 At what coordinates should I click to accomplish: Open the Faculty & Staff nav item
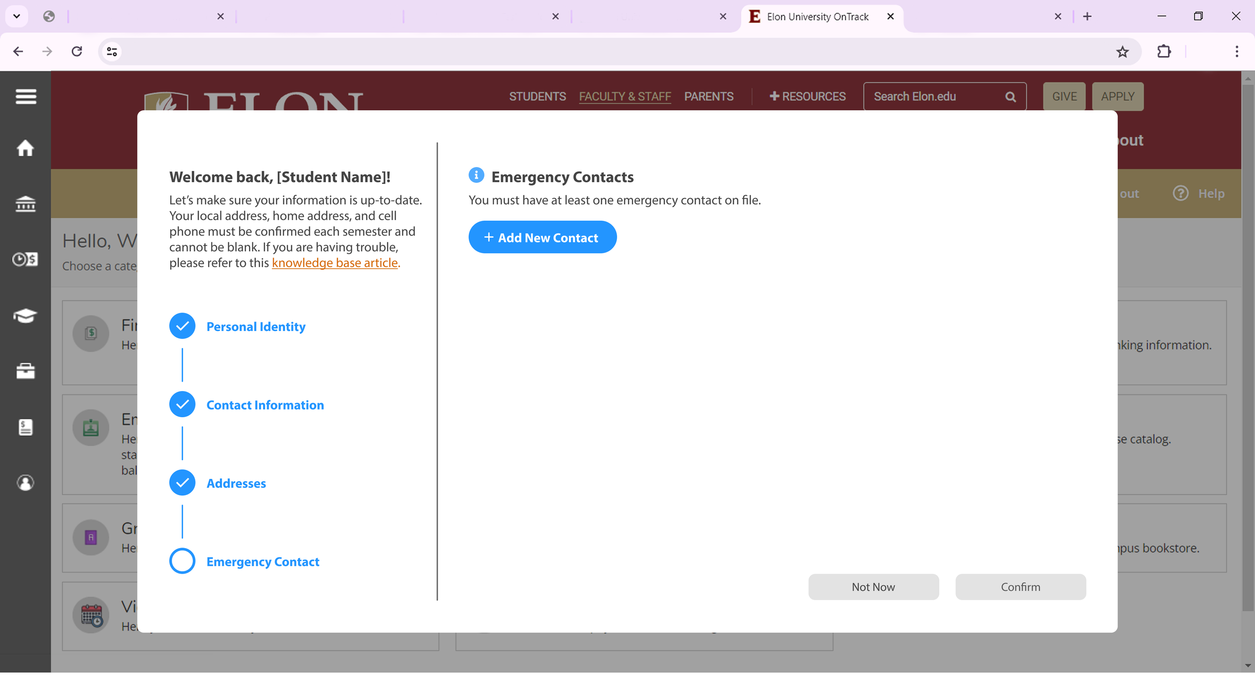624,96
